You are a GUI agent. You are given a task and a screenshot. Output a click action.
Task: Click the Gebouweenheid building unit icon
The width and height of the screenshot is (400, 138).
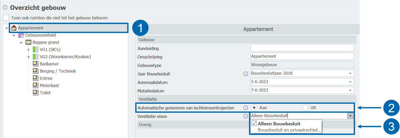(21, 35)
